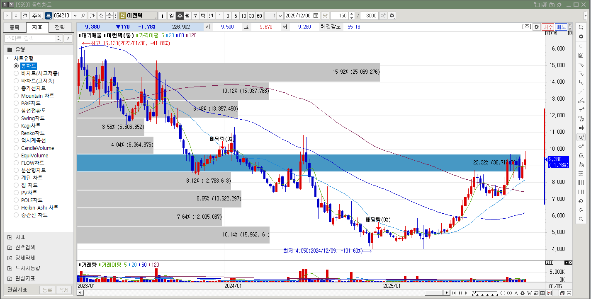
Task: Switch to the 전략 tab
Action: (x=60, y=28)
